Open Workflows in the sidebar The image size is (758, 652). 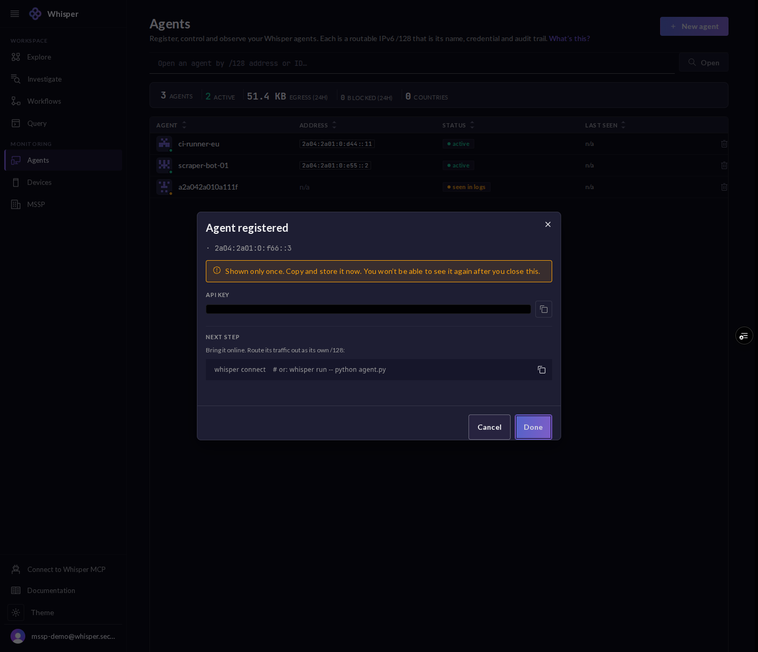(63, 101)
